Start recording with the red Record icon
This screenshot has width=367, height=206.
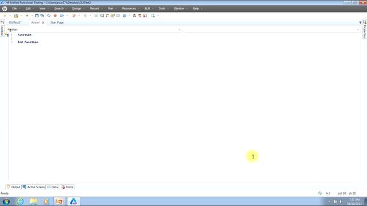pyautogui.click(x=55, y=15)
